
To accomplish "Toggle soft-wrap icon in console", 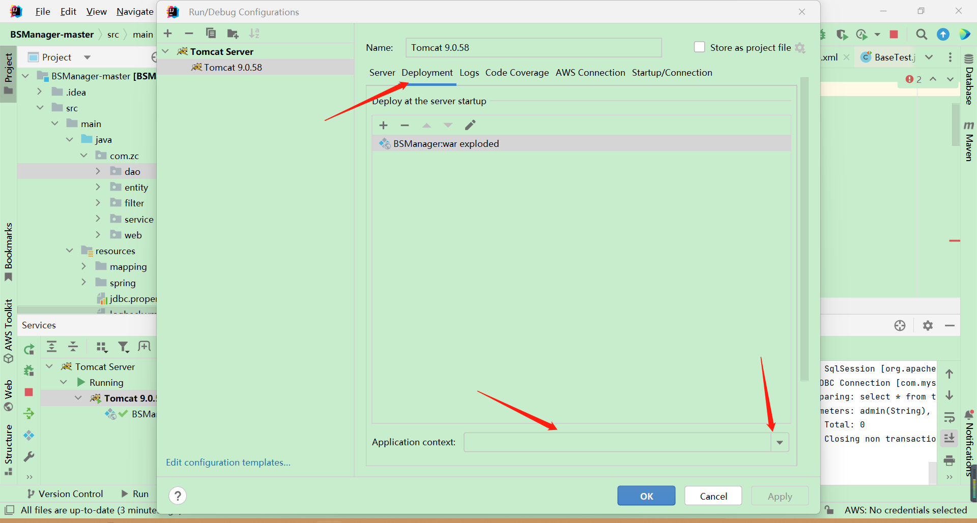I will 949,417.
